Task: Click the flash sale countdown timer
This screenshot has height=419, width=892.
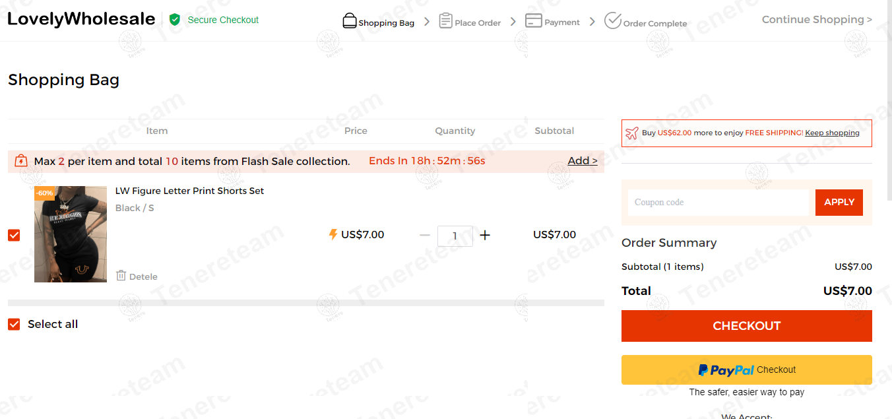Action: coord(427,161)
